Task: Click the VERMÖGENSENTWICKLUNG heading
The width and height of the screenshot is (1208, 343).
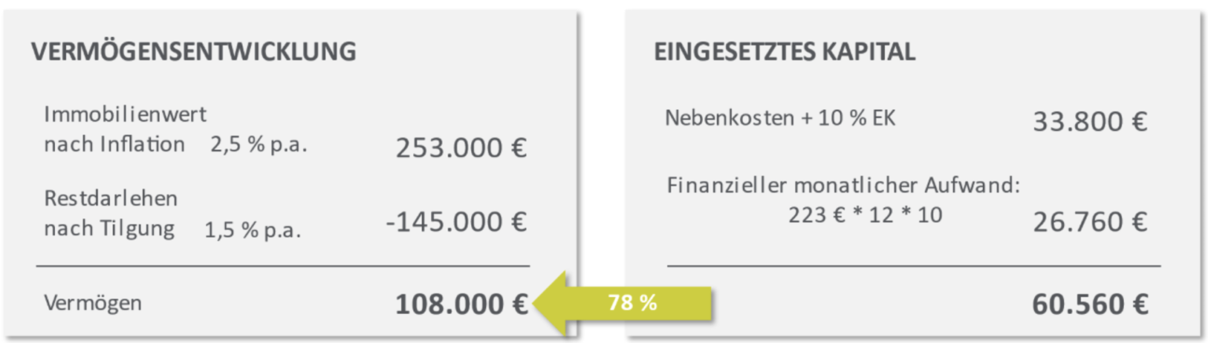Action: 193,53
